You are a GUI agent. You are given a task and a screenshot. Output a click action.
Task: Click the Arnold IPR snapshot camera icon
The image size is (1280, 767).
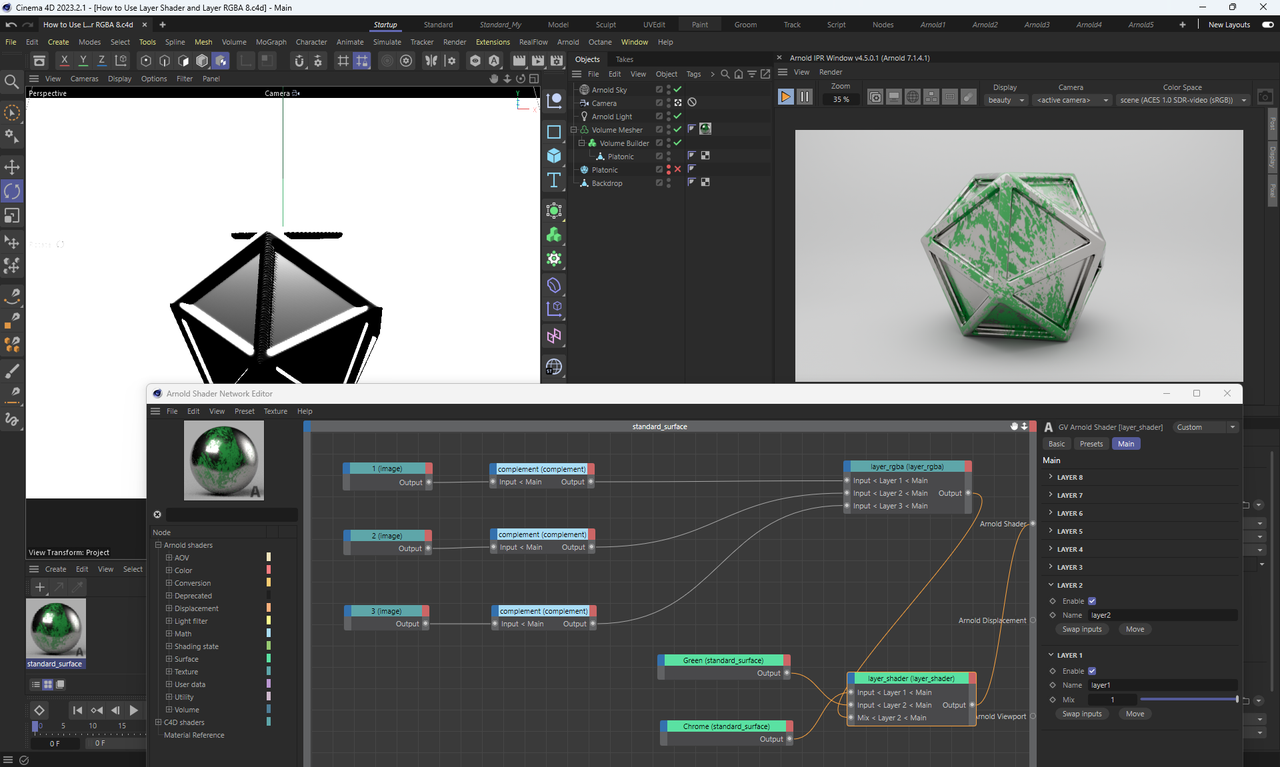[1265, 97]
